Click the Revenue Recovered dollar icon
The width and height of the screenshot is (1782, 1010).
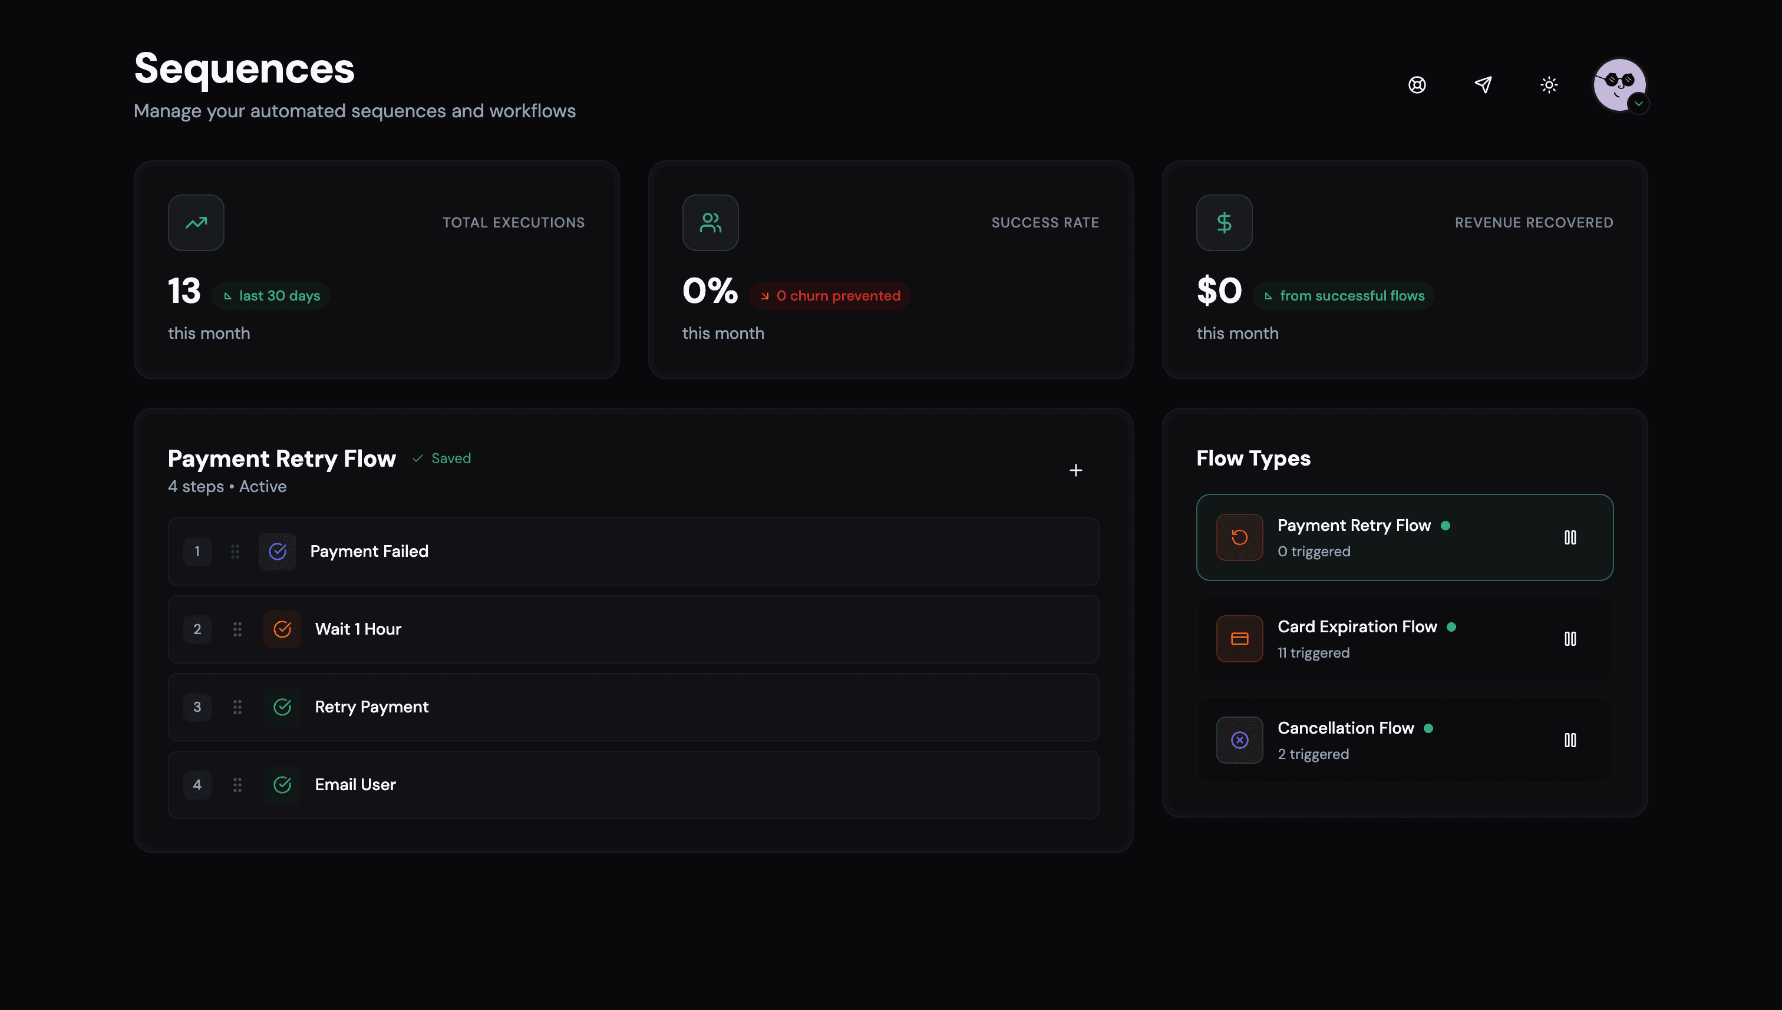[x=1223, y=223]
